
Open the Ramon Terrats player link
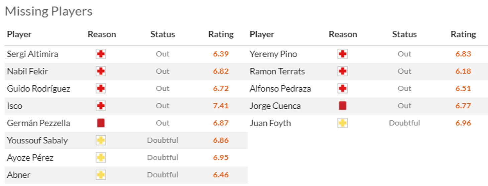click(x=277, y=71)
